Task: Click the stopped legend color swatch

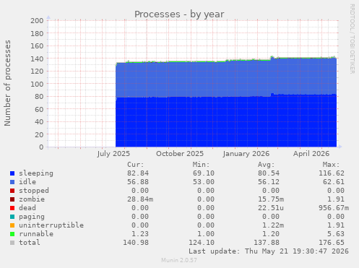Action: 12,191
